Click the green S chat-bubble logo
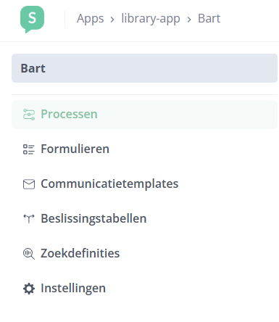This screenshot has height=322, width=279. tap(32, 20)
